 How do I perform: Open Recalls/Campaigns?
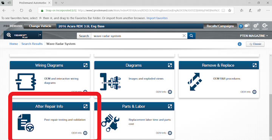point(220,26)
